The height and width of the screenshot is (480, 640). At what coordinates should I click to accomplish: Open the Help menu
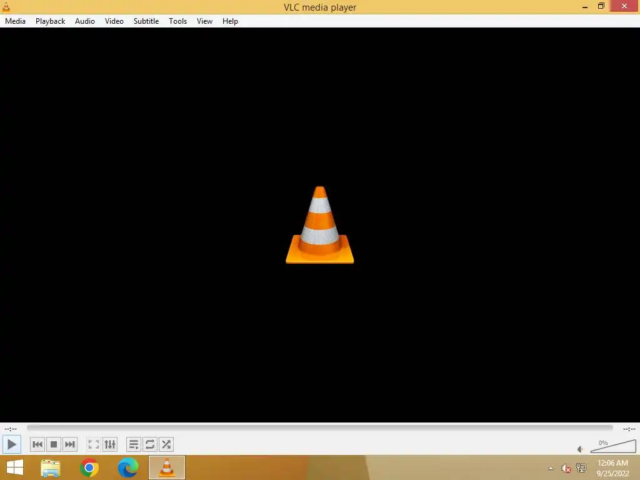pos(230,21)
